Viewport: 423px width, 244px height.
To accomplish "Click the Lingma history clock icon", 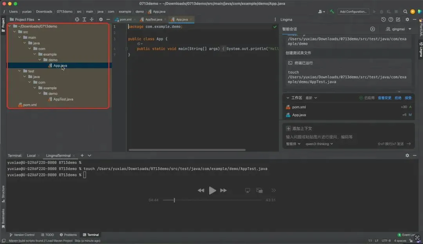I will click(383, 20).
